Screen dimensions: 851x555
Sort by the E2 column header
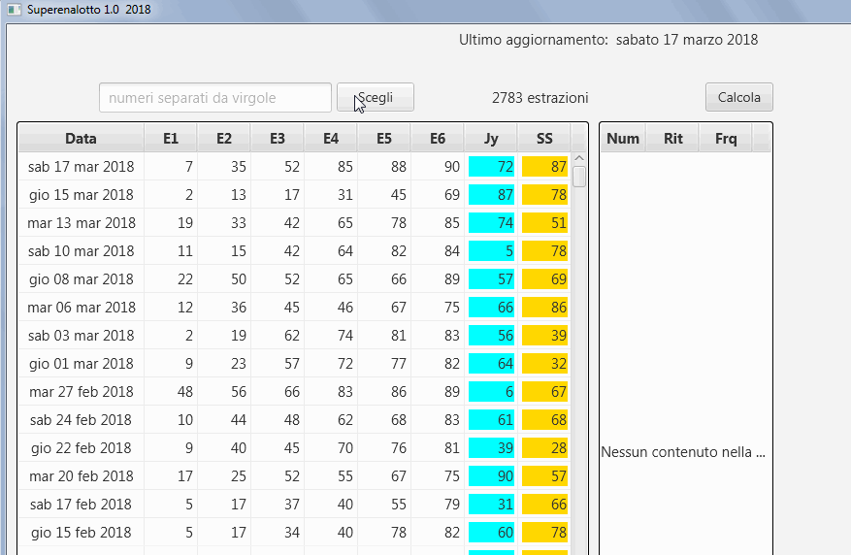223,139
